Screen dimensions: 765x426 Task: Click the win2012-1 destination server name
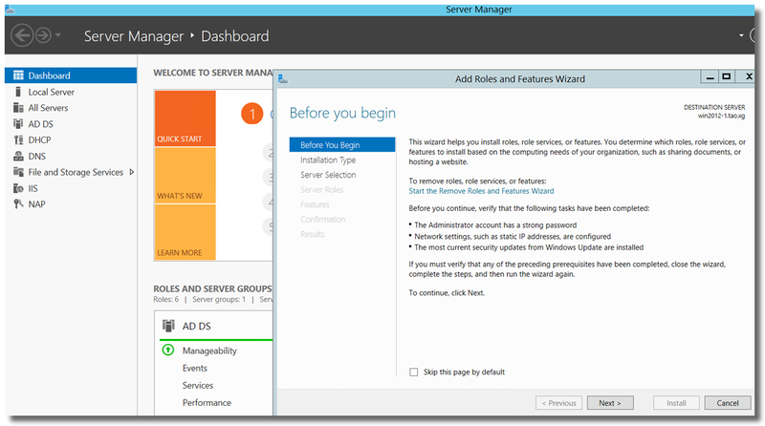coord(721,116)
